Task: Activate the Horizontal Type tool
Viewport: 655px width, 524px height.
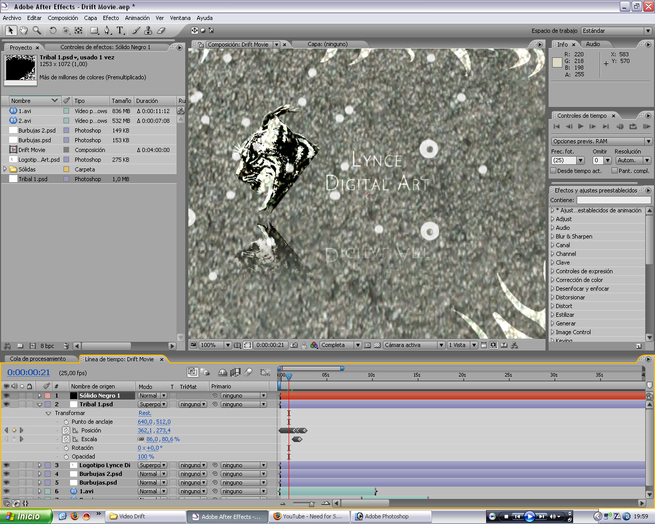Action: [x=120, y=31]
